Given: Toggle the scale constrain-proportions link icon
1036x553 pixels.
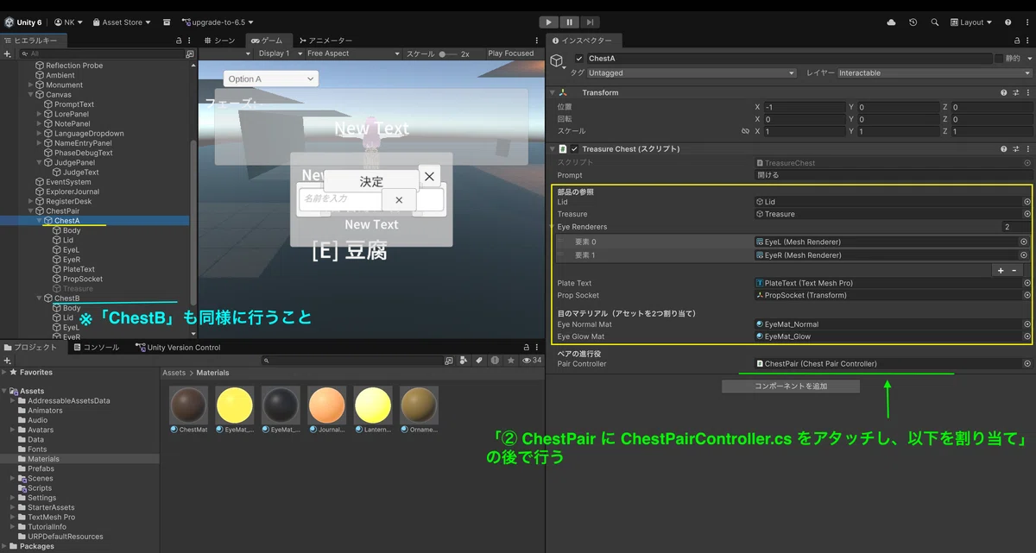Looking at the screenshot, I should coord(745,132).
